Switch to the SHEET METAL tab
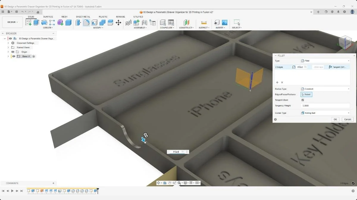 coord(83,17)
